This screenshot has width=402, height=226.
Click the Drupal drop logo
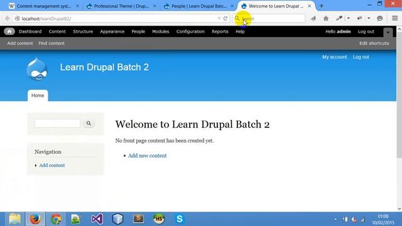click(x=37, y=69)
